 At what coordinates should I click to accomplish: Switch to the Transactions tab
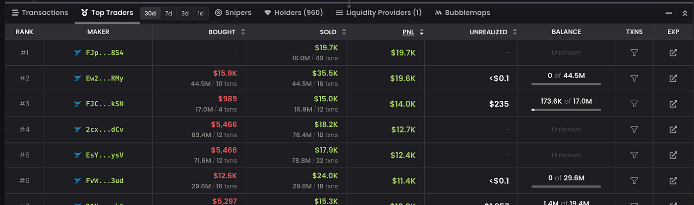tap(40, 13)
